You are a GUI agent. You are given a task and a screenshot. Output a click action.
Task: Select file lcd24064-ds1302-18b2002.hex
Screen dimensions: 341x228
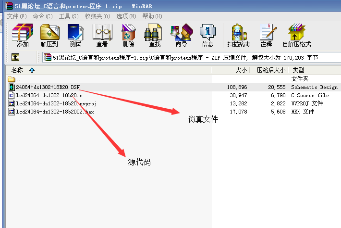[55, 112]
